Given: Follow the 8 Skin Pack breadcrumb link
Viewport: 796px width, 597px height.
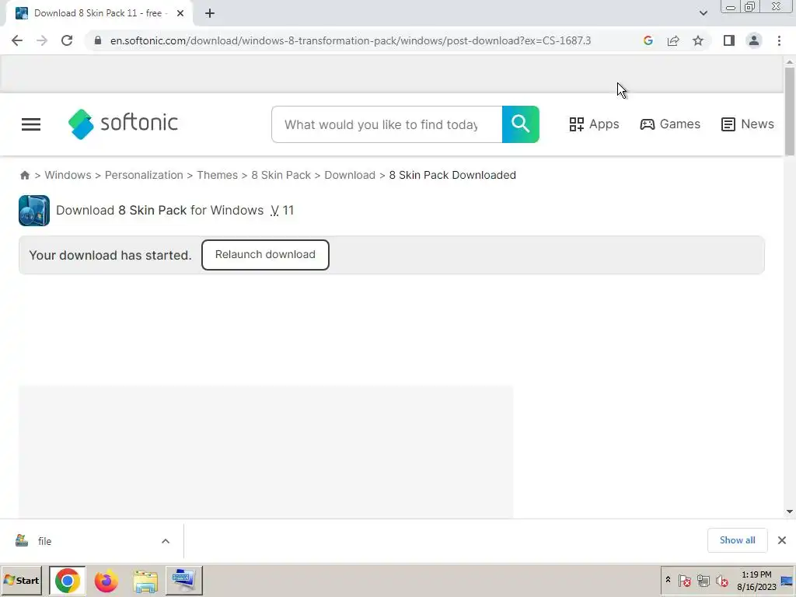Looking at the screenshot, I should click(x=281, y=175).
